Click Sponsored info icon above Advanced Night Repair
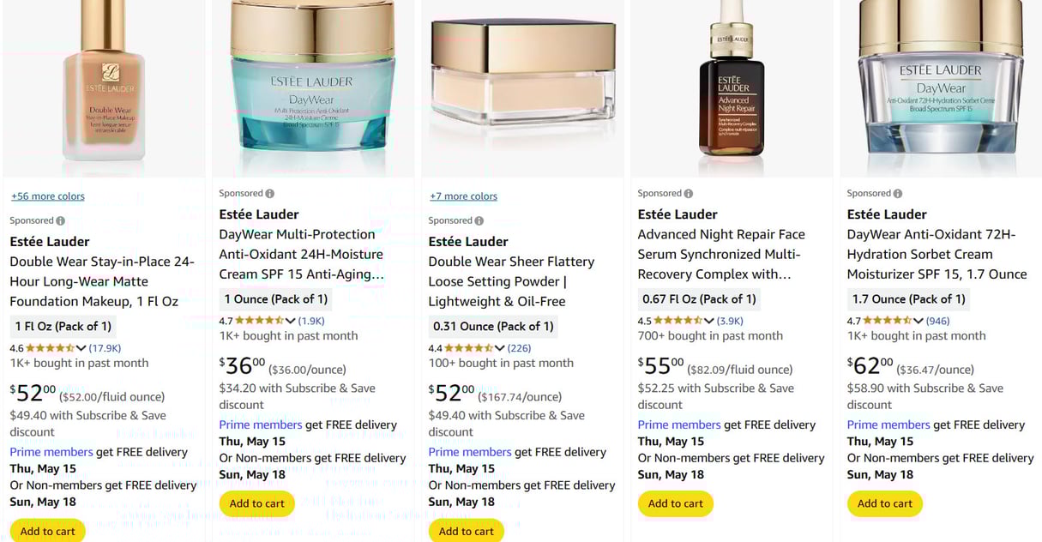 tap(689, 194)
